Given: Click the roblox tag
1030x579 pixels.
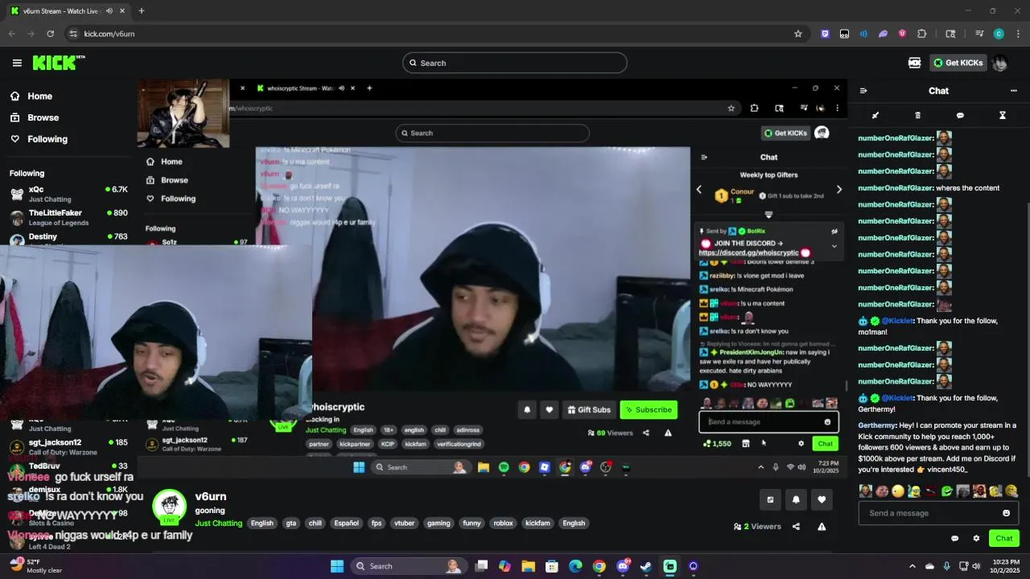Looking at the screenshot, I should [x=503, y=523].
